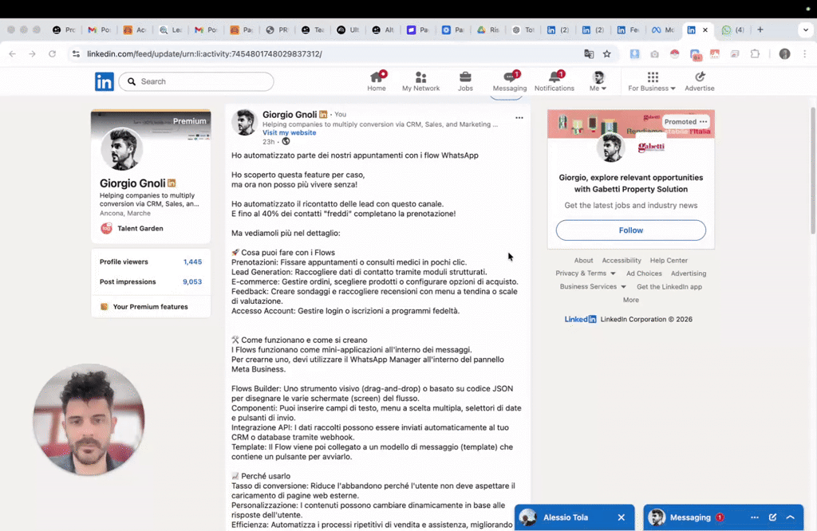Screen dimensions: 817x531
Task: Open sidebar profile photo of Giorgio Gnoli
Action: 121,149
